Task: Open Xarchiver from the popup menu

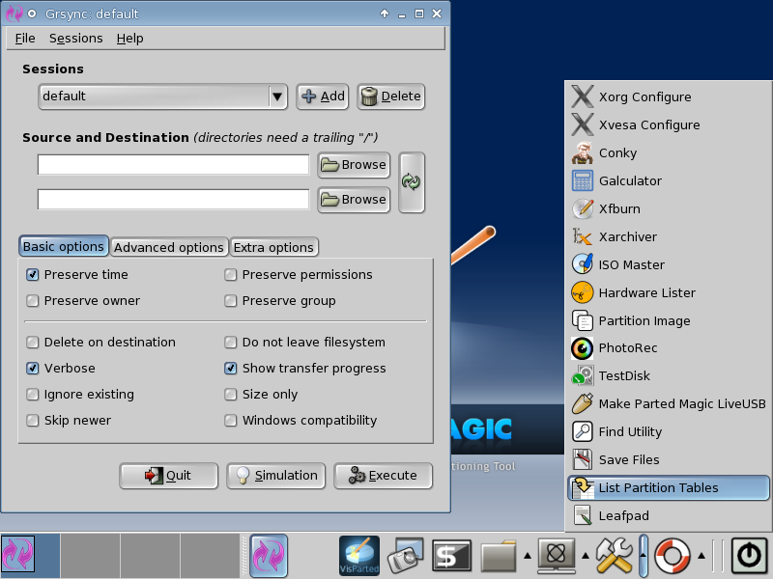Action: click(x=669, y=236)
